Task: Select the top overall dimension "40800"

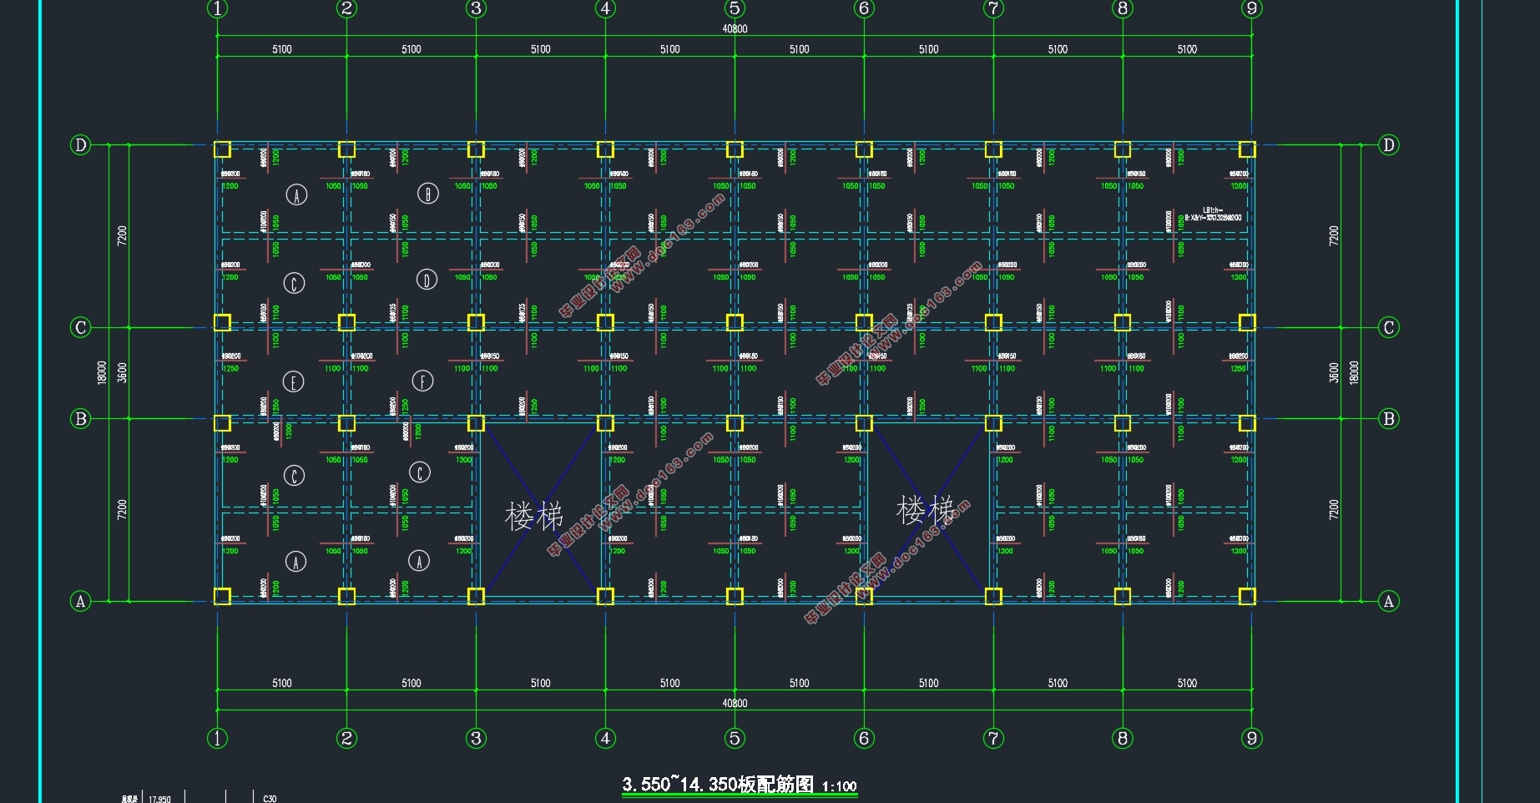Action: (x=735, y=28)
